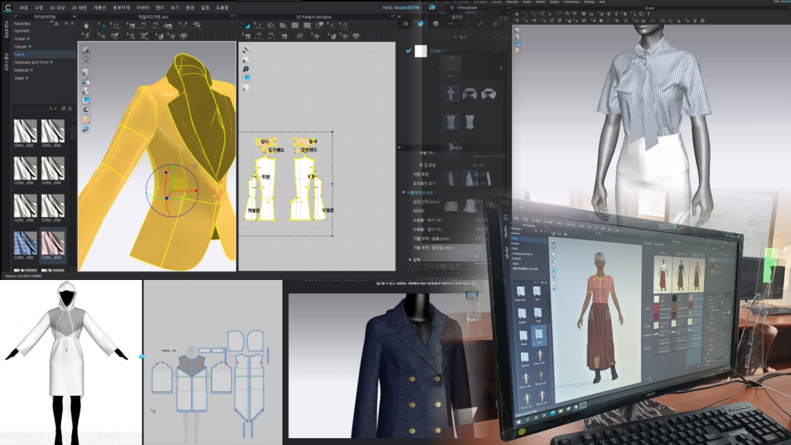
Task: Select Material in library tree
Action: 22,70
